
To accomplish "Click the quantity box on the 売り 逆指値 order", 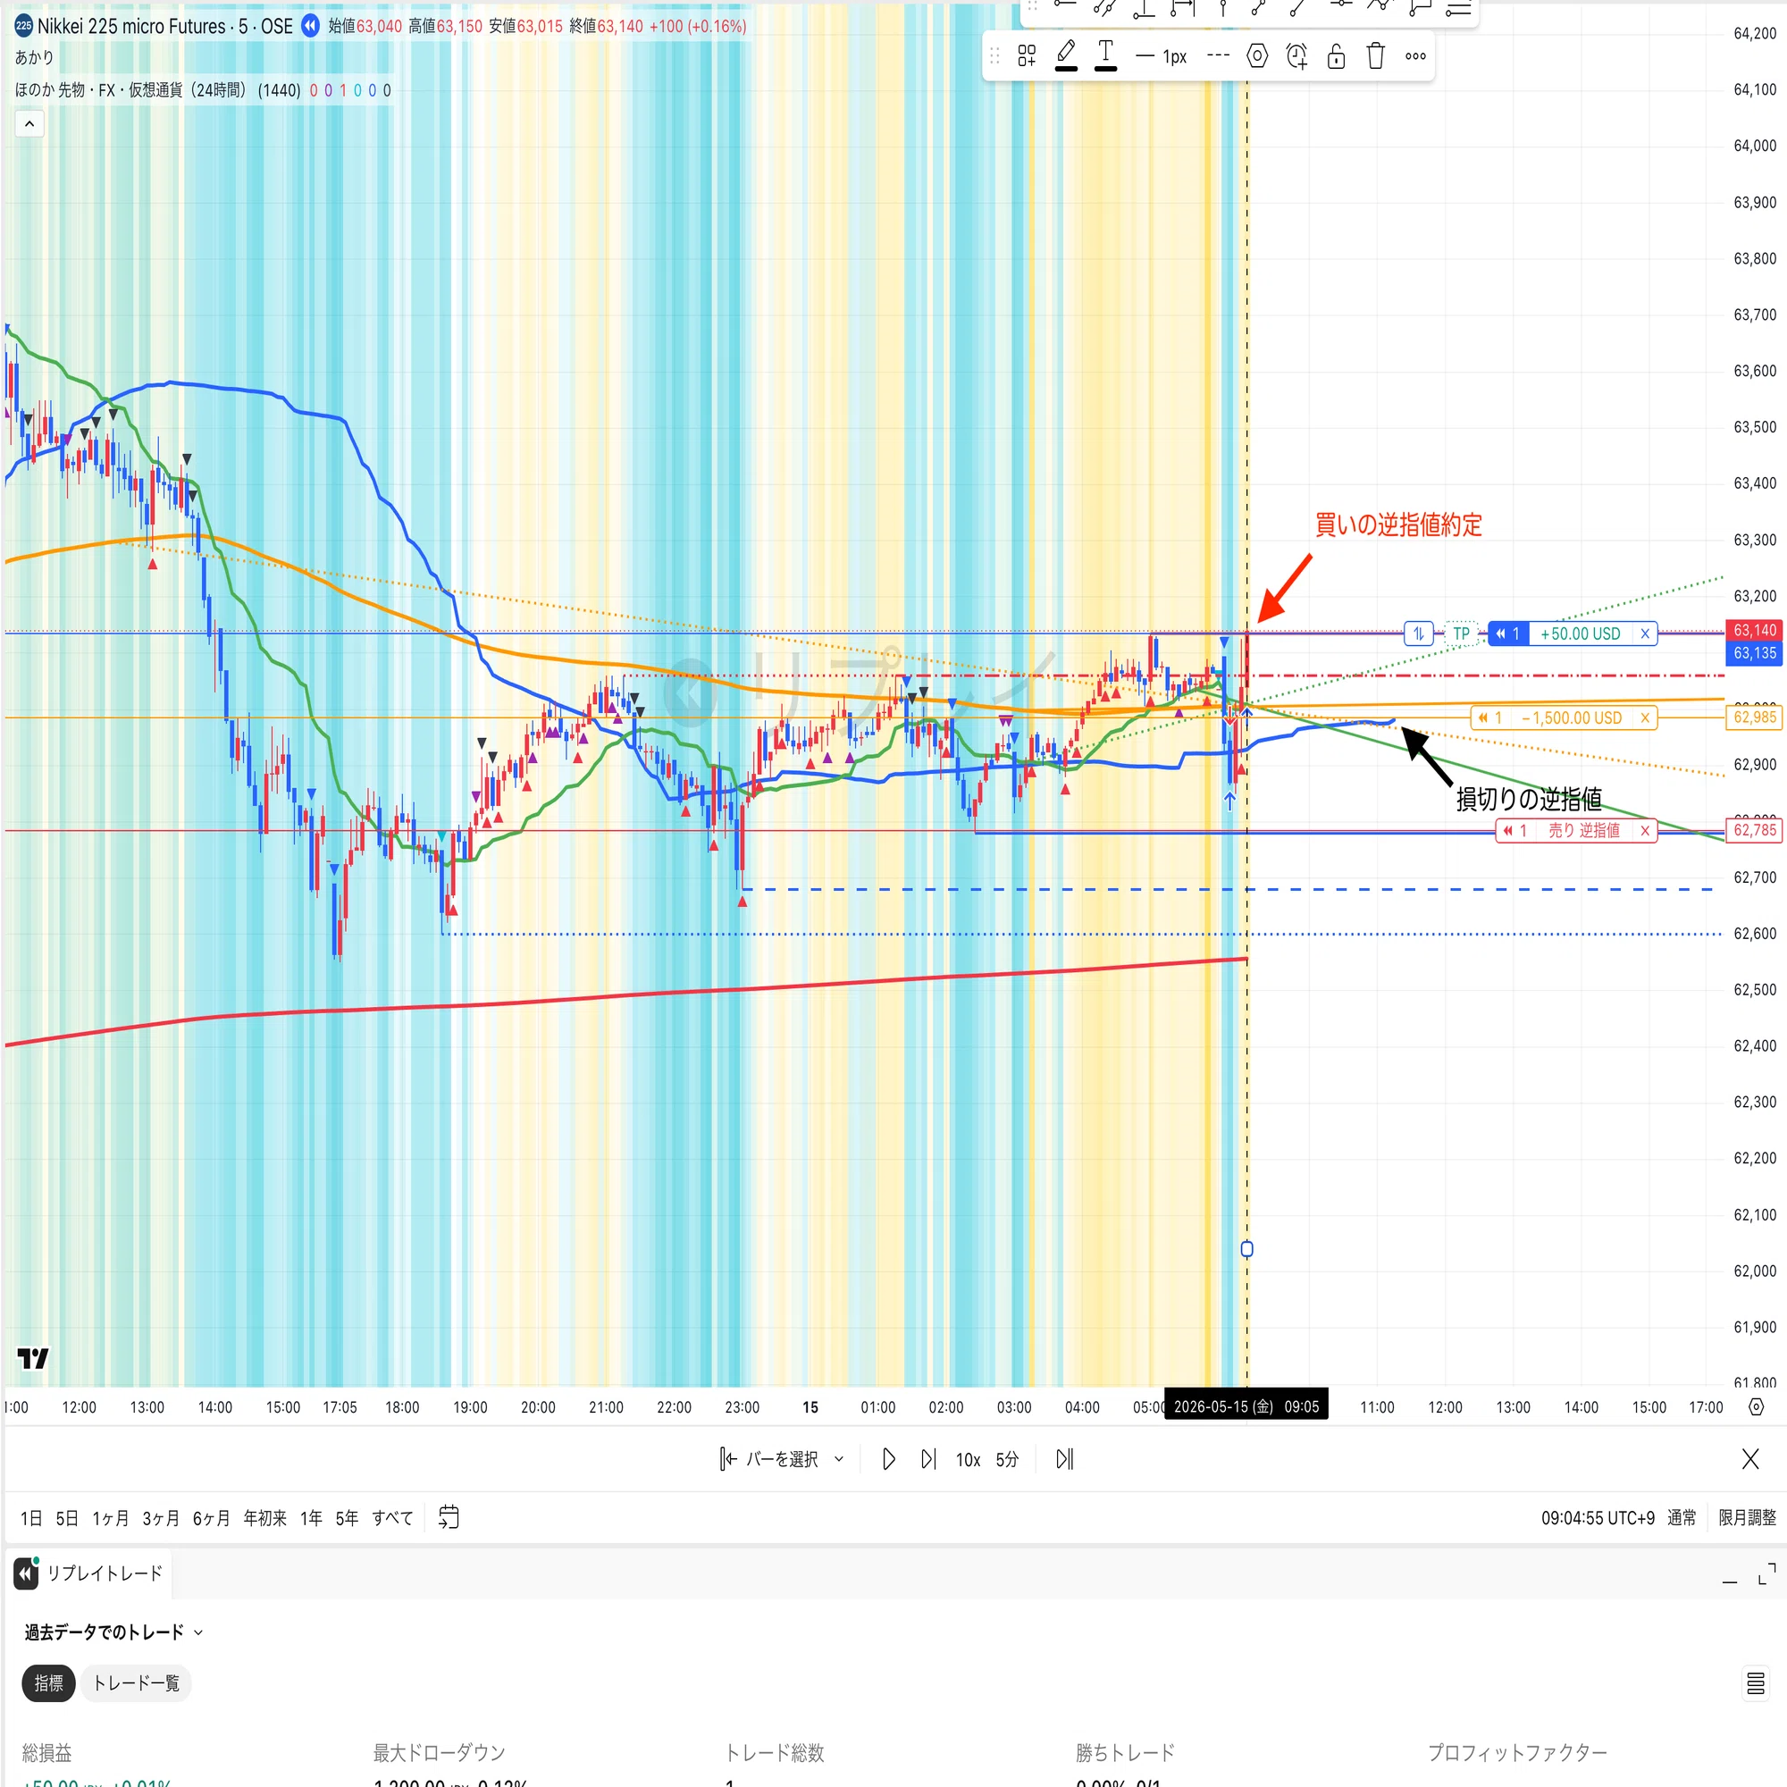I will [1515, 831].
